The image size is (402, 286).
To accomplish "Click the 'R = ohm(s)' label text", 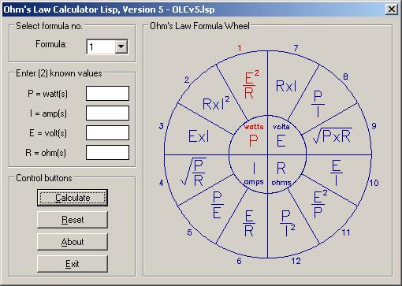I will click(x=46, y=153).
